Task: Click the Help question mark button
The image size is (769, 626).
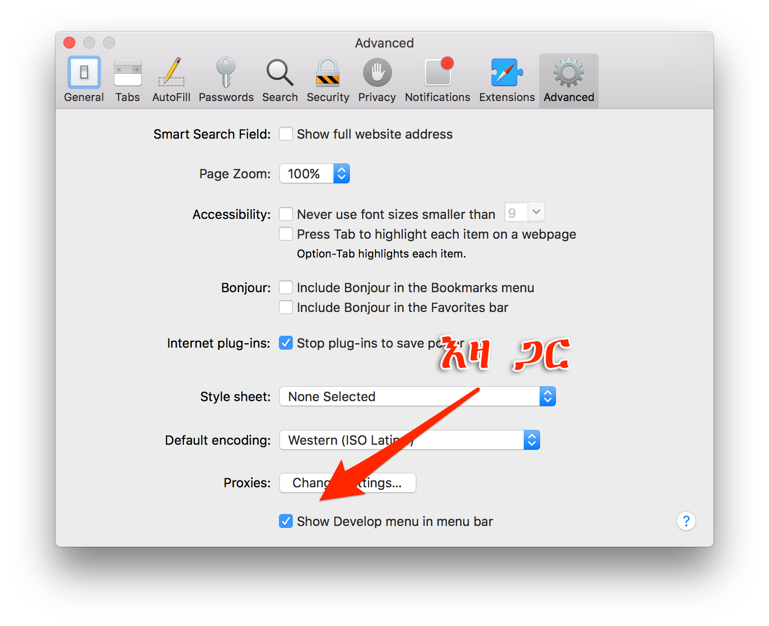Action: point(686,521)
